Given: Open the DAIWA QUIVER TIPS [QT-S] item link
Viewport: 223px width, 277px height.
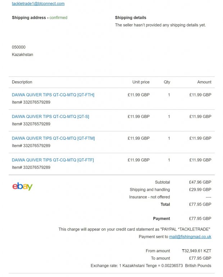Looking at the screenshot, I should (x=50, y=116).
